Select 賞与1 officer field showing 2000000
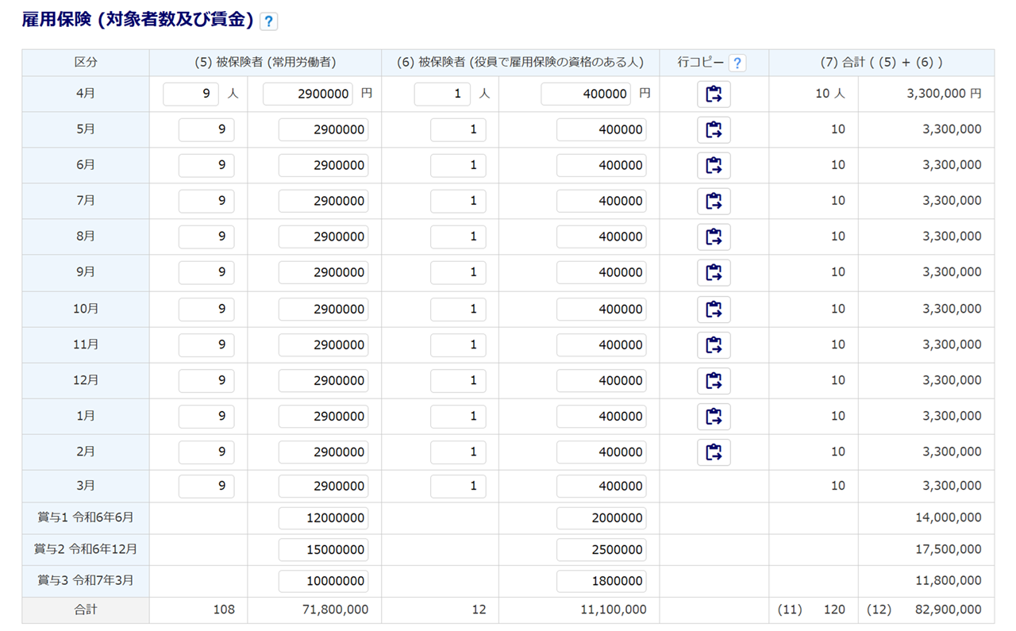 [x=601, y=517]
